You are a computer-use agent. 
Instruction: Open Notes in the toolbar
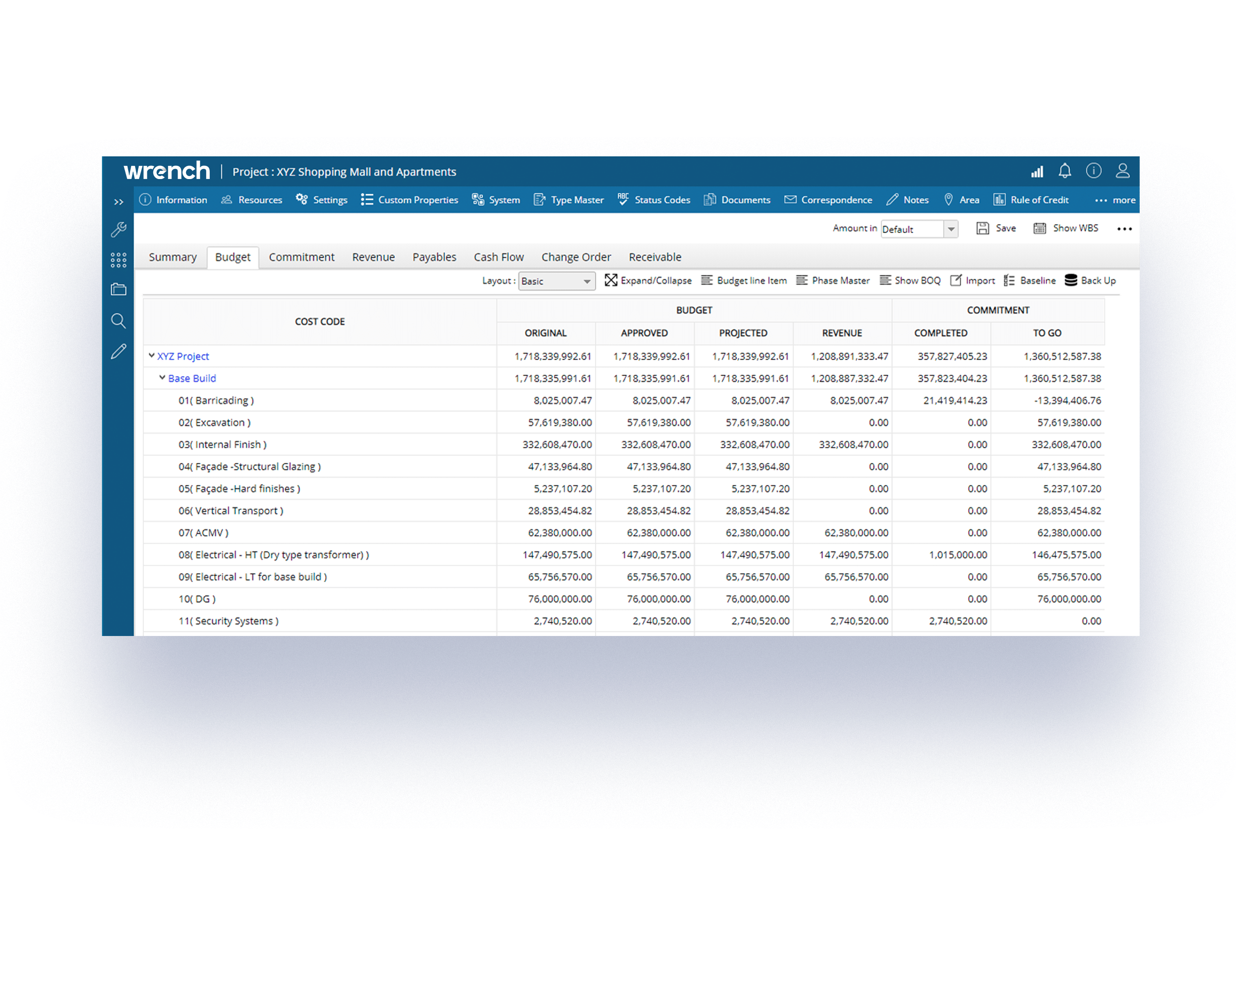click(x=908, y=200)
